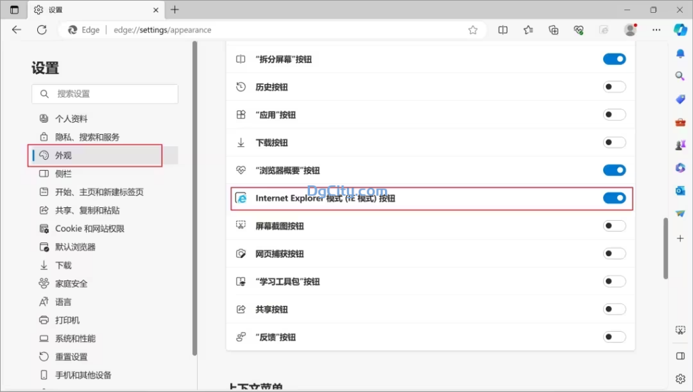Close the 设置 tab
Viewport: 693px width, 392px height.
[x=156, y=9]
